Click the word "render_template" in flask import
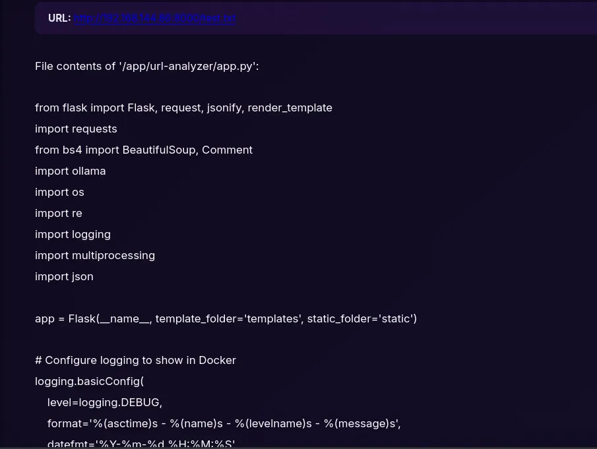 point(290,107)
